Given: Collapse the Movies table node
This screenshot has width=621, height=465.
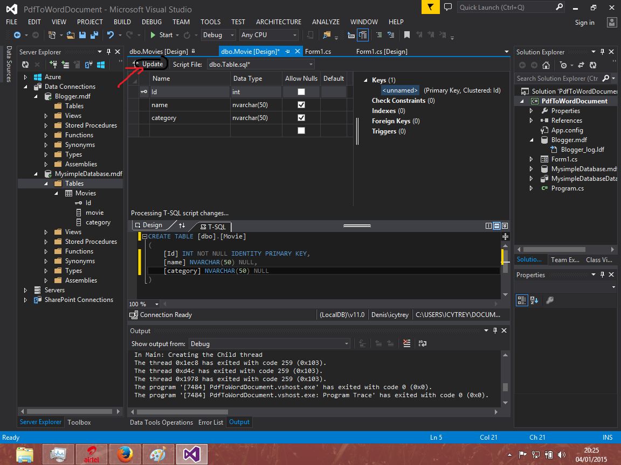Looking at the screenshot, I should coord(57,193).
